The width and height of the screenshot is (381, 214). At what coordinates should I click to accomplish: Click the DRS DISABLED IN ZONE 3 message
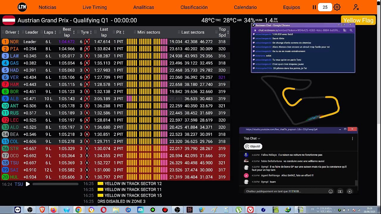click(121, 202)
